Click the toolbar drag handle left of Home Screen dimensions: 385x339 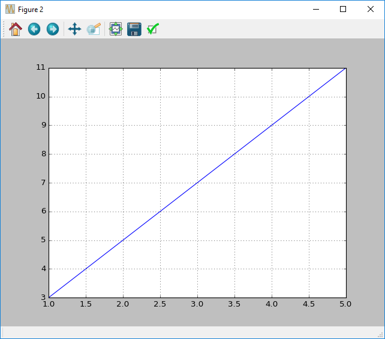(x=4, y=29)
